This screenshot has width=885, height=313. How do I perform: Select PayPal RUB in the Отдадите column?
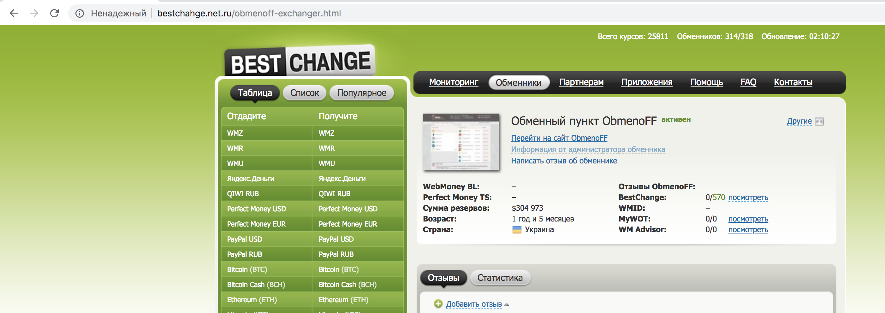[267, 254]
